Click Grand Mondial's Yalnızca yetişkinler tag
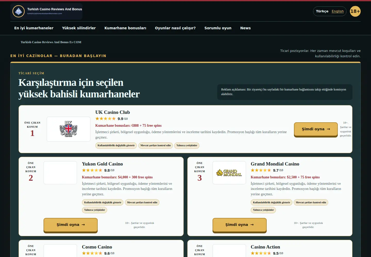 tap(263, 210)
